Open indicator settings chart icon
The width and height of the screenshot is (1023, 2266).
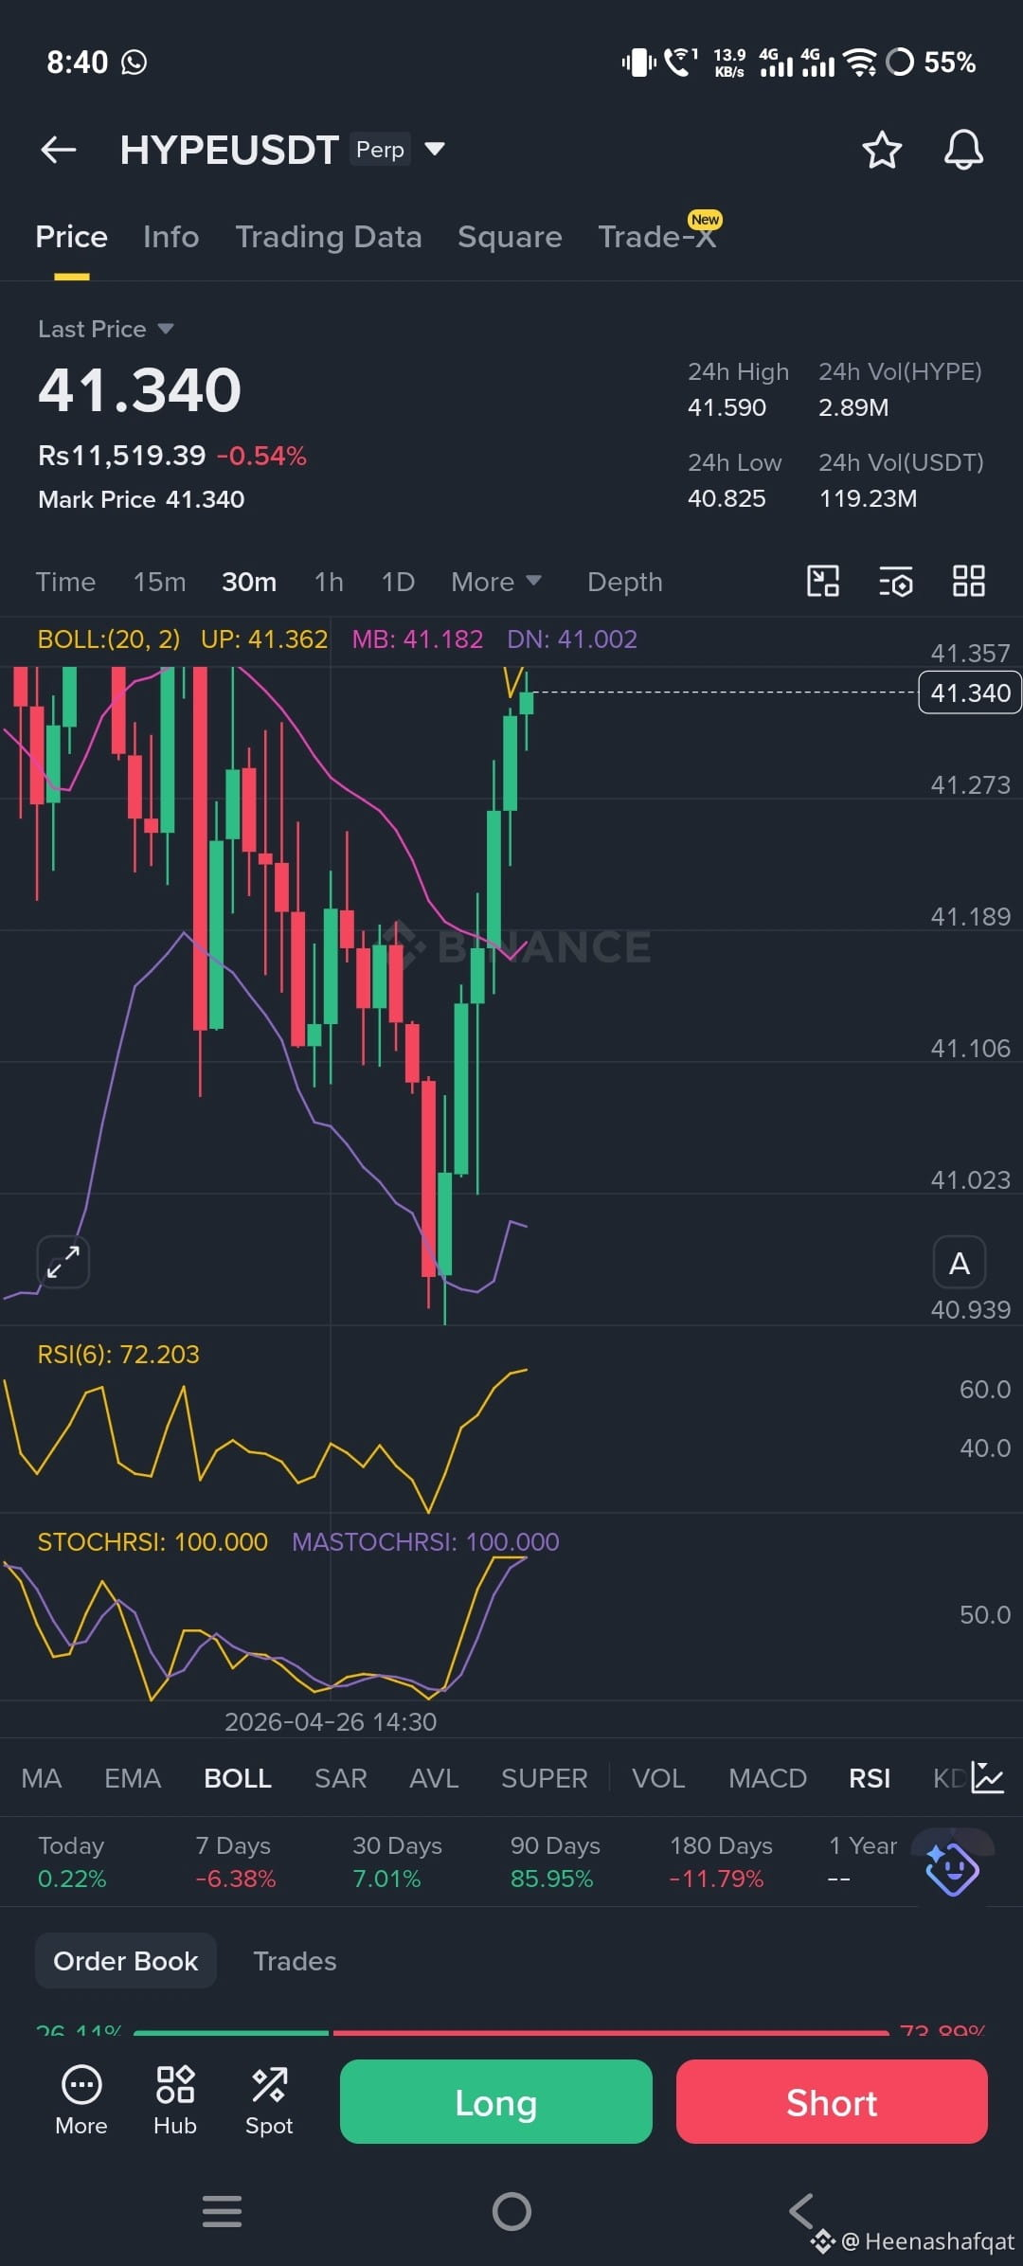987,1777
